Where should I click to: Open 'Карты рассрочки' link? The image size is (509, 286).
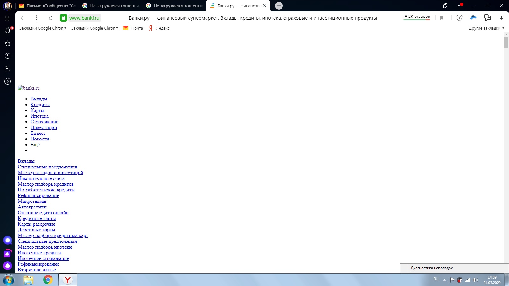(36, 224)
